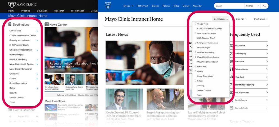Screen dimensions: 279x127
Task: Open A researcher's dream come true thumbnail
Action: [75, 79]
